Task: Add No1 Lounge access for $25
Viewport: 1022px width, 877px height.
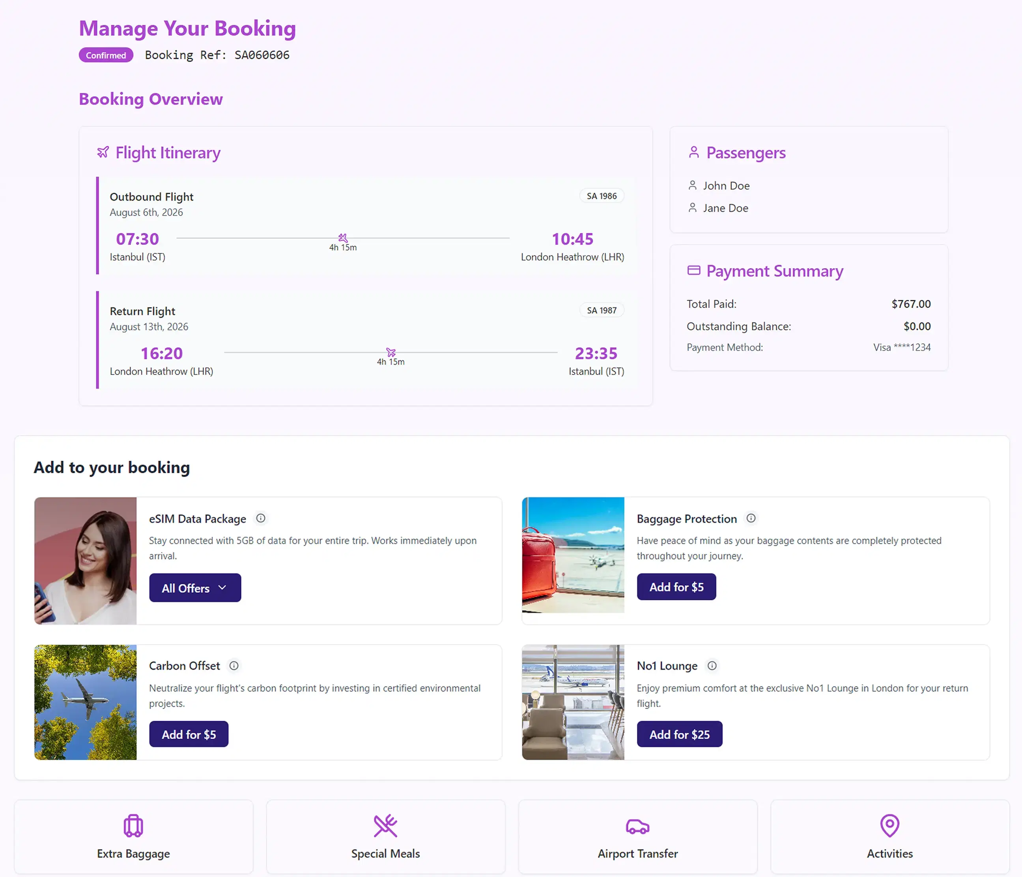Action: click(x=680, y=734)
